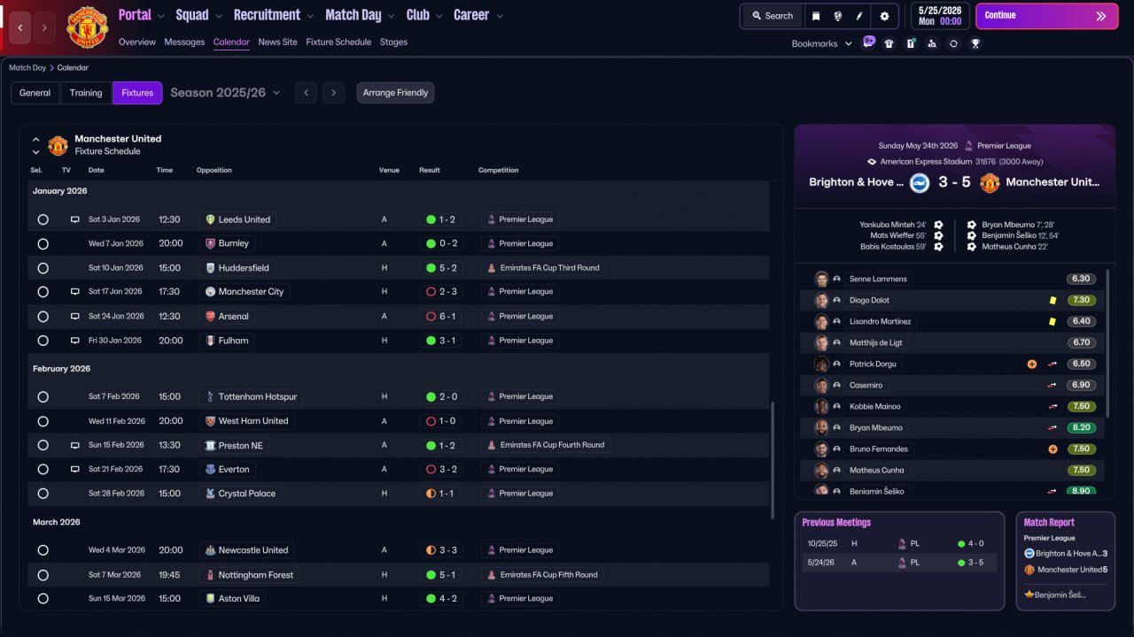Click the bookmark icon beside Search

pos(816,16)
